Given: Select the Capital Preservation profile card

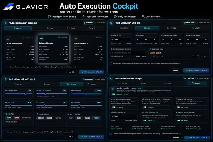Looking at the screenshot, I should click(19, 49).
